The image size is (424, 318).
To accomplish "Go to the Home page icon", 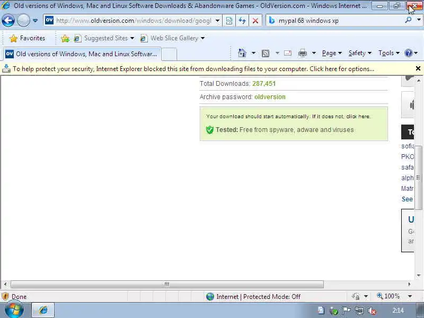I will click(242, 53).
